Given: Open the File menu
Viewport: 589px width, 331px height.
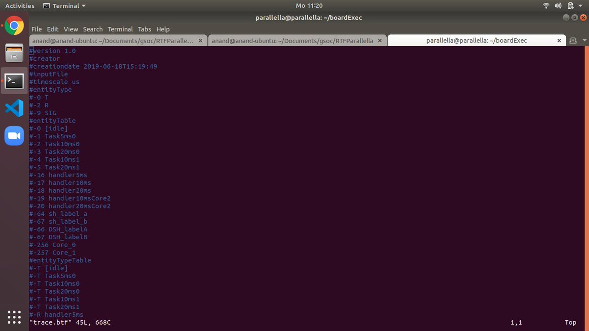Looking at the screenshot, I should [x=37, y=29].
